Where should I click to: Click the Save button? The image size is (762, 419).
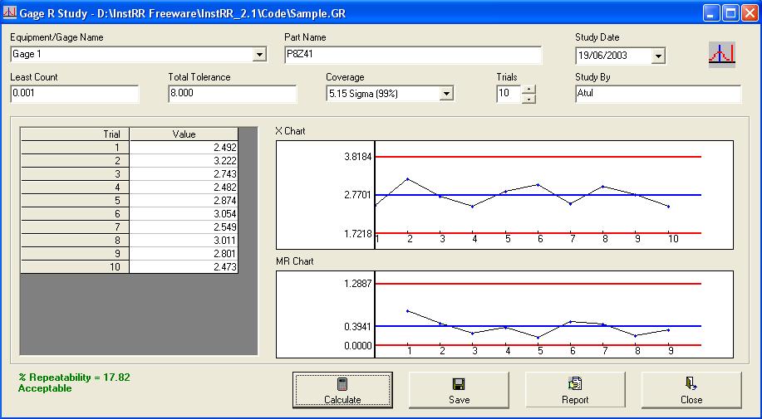coord(459,391)
